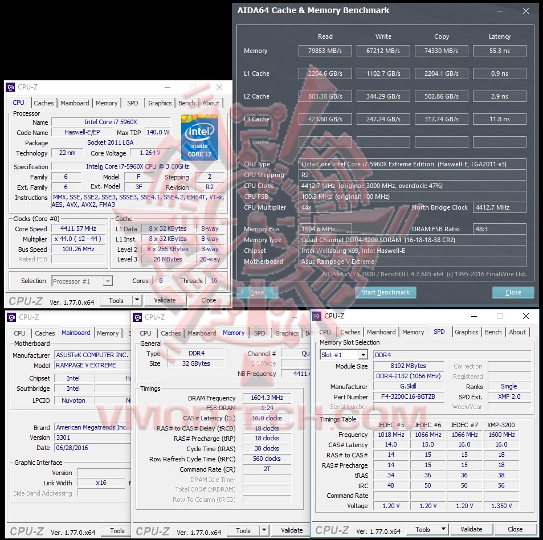Open the SPD tab in top CPU-Z window
543x540 pixels.
(133, 103)
